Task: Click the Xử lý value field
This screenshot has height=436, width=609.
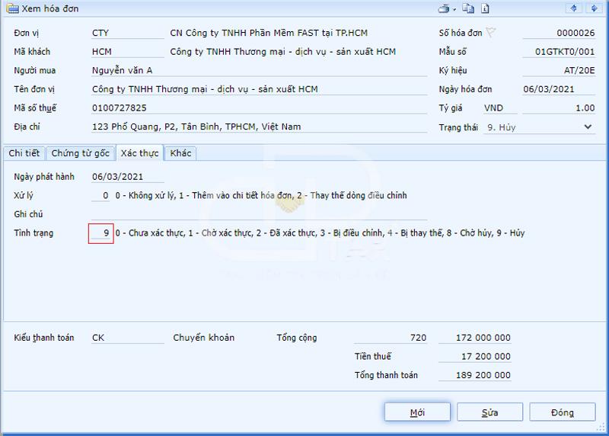Action: [100, 195]
